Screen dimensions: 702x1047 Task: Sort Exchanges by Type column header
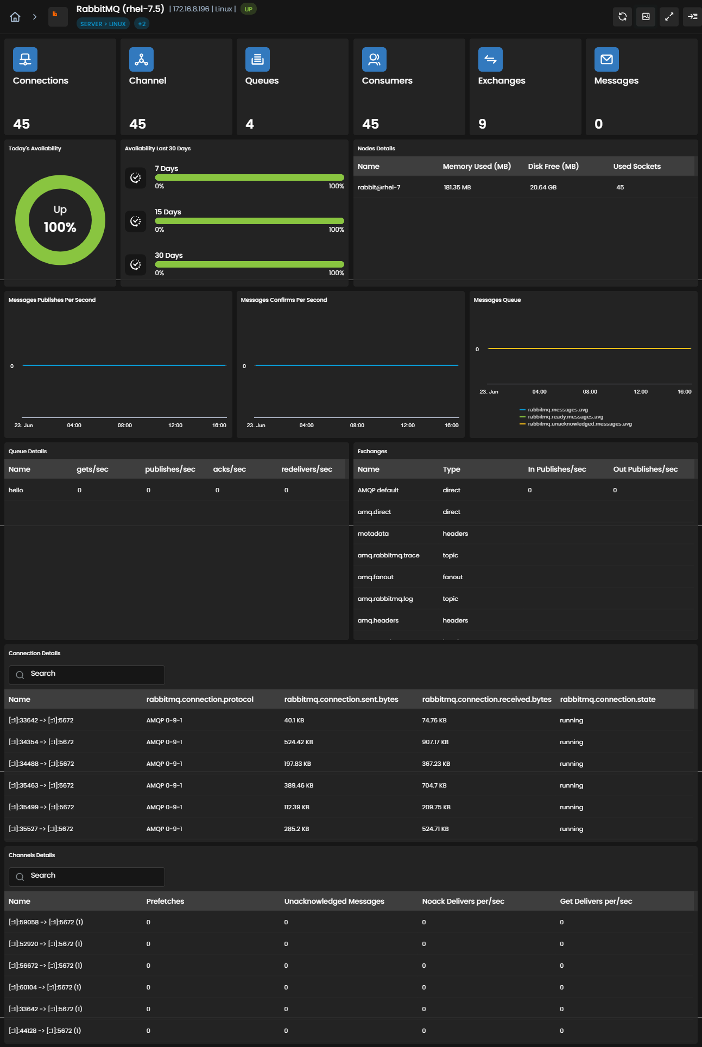click(x=451, y=469)
